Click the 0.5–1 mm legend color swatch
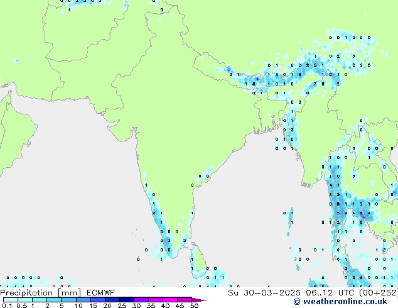Image resolution: width=398 pixels, height=308 pixels. tap(25, 300)
